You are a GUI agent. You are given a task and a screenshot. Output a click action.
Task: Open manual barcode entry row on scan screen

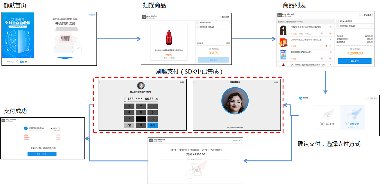[213, 23]
